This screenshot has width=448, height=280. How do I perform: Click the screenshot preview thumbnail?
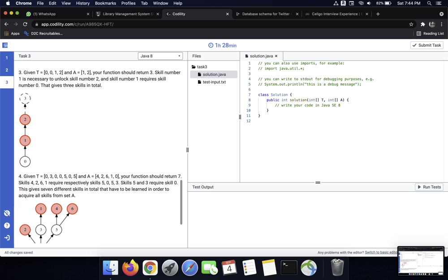[421, 261]
